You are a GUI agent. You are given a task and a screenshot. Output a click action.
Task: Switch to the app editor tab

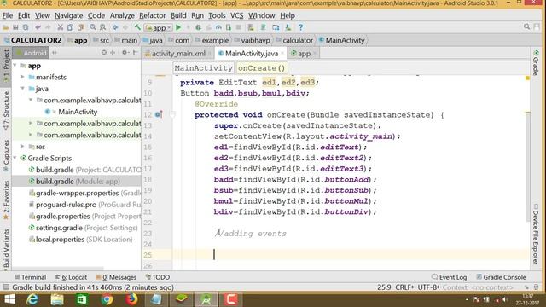[x=303, y=54]
